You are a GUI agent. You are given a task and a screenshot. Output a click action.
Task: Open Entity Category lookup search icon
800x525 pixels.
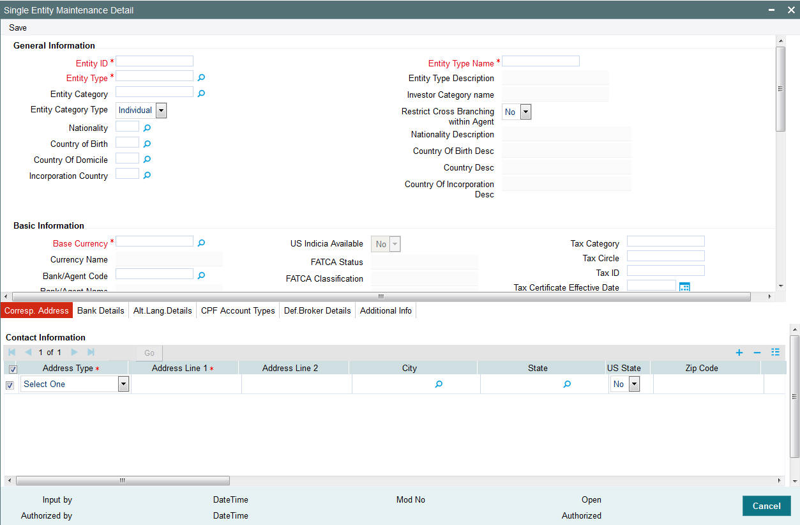coord(201,93)
